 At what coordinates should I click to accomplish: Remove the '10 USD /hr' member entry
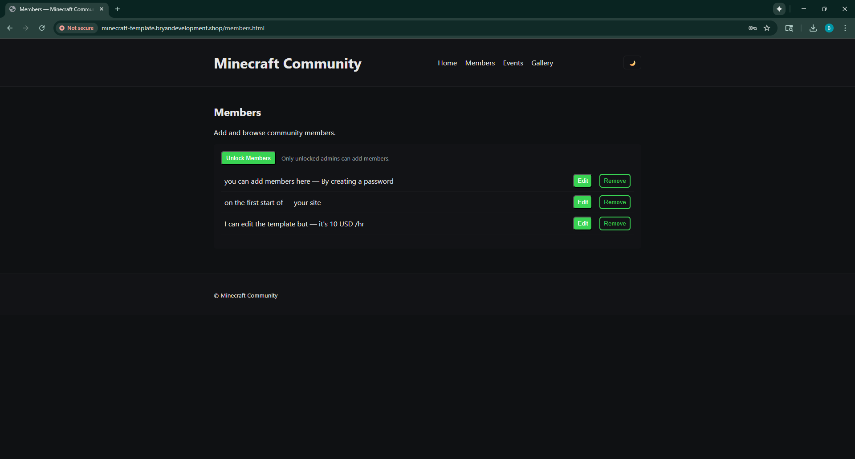tap(615, 224)
